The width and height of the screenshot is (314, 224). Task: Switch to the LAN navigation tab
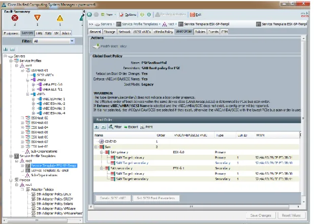[x=39, y=33]
